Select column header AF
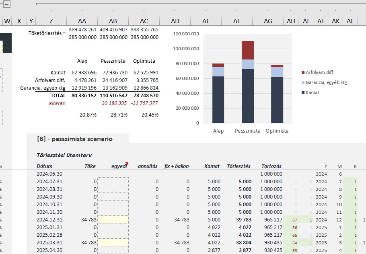Image resolution: width=366 pixels, height=254 pixels. (237, 21)
